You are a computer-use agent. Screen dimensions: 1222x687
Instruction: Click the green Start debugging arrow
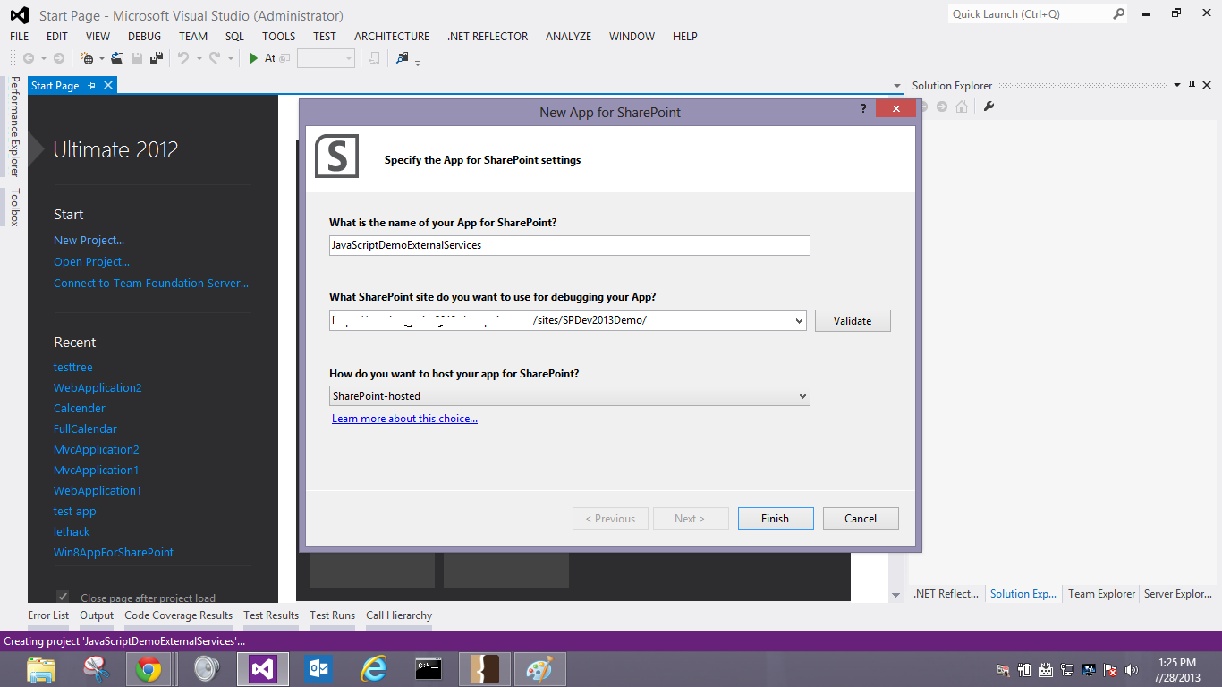click(254, 58)
